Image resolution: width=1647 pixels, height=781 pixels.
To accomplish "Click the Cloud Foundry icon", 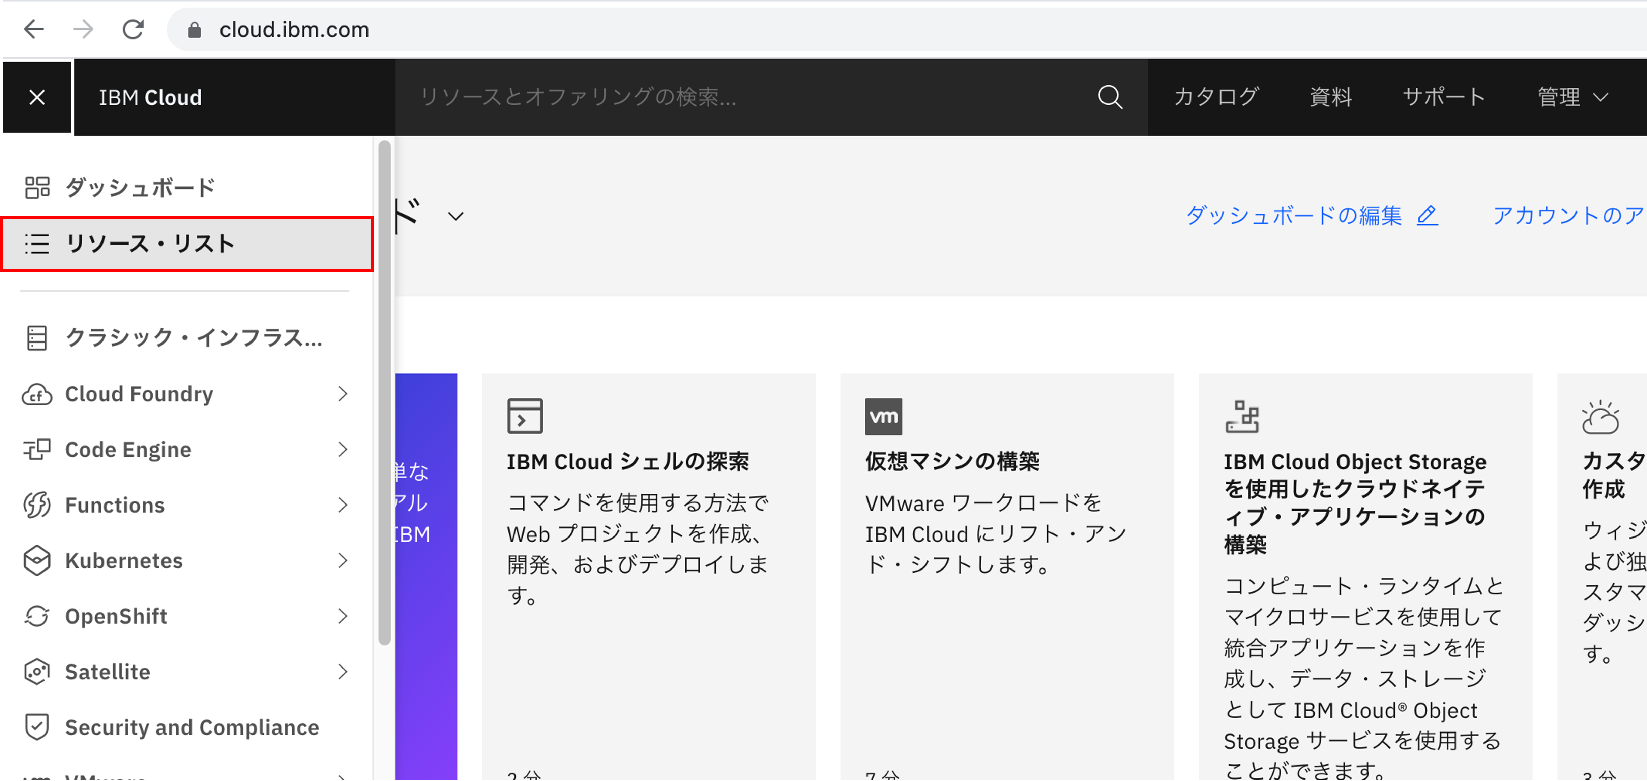I will pyautogui.click(x=37, y=394).
